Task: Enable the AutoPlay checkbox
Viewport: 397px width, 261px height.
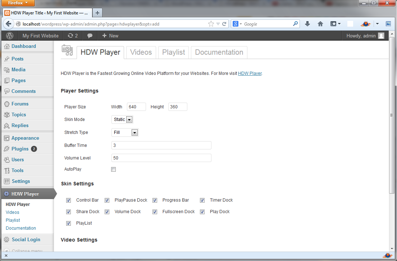Action: pyautogui.click(x=113, y=170)
